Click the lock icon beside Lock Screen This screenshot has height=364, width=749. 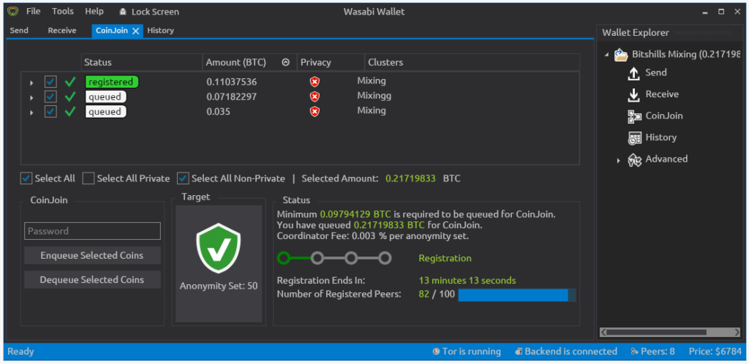coord(123,12)
